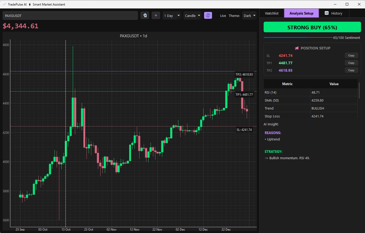Click the lightning bolt icon in title bar
This screenshot has width=365, height=233.
click(30, 4)
